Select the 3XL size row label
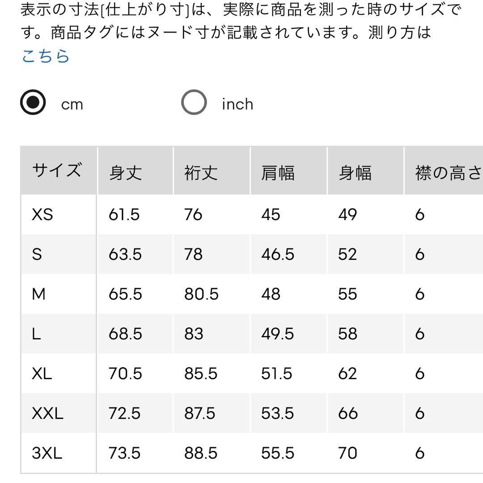483x483 pixels. point(47,453)
